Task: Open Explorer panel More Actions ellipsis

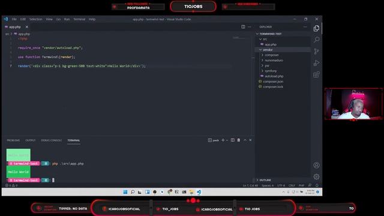Action: pos(305,26)
